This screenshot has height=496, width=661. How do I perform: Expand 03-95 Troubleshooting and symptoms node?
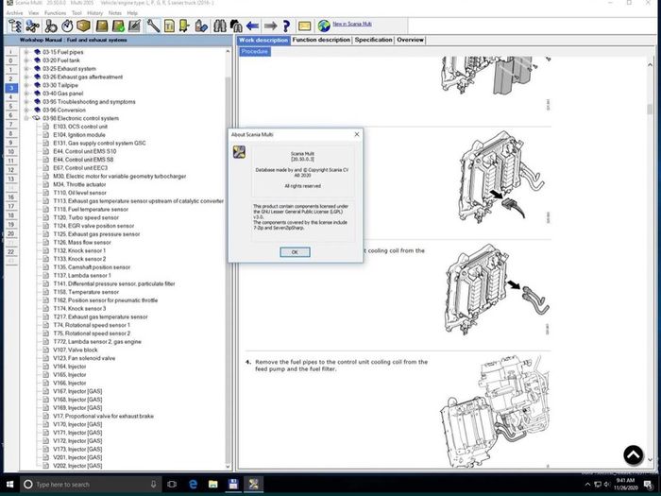pyautogui.click(x=26, y=102)
